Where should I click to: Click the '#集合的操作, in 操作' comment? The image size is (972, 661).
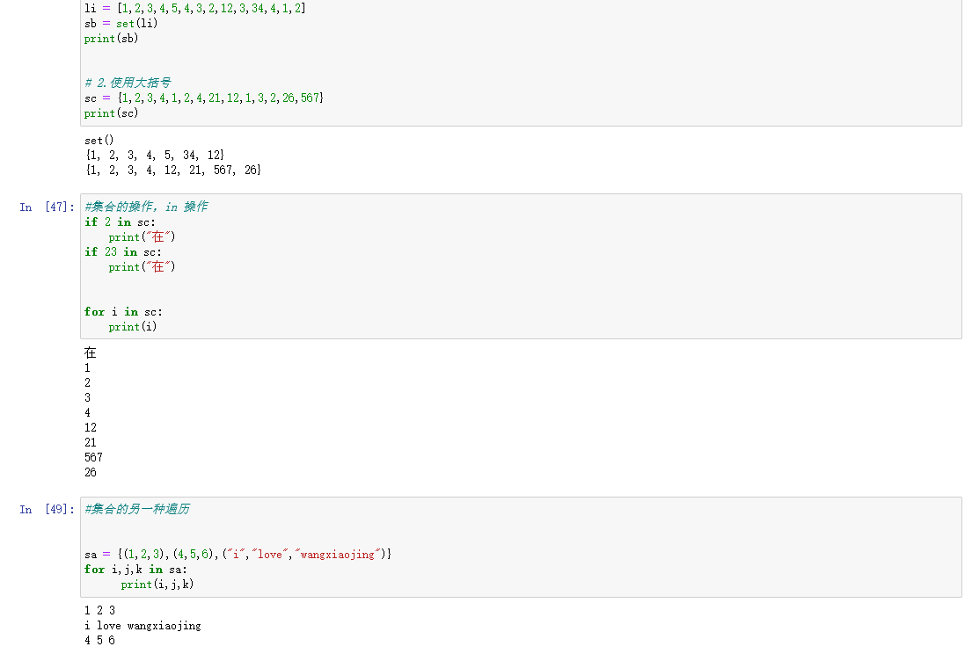146,207
